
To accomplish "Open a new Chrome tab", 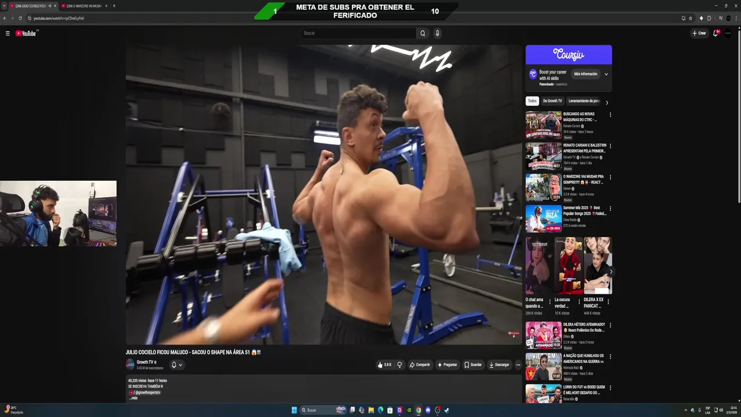I will (113, 6).
